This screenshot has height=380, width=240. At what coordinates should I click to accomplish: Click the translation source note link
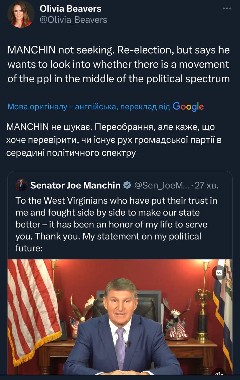(x=88, y=107)
